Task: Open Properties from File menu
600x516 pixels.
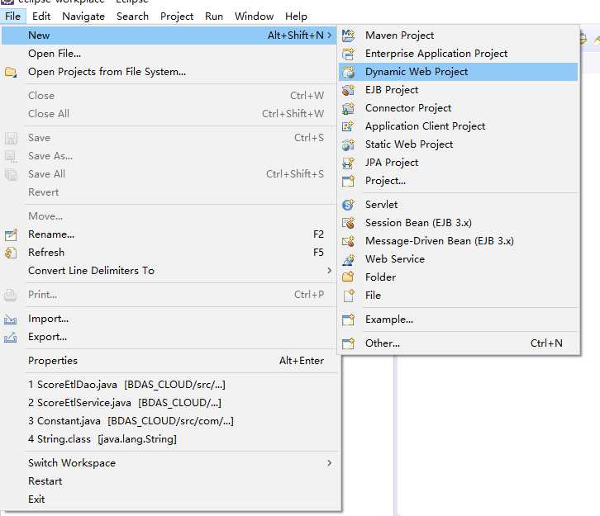Action: 170,361
